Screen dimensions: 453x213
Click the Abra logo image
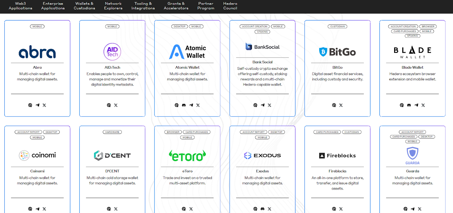(x=37, y=52)
